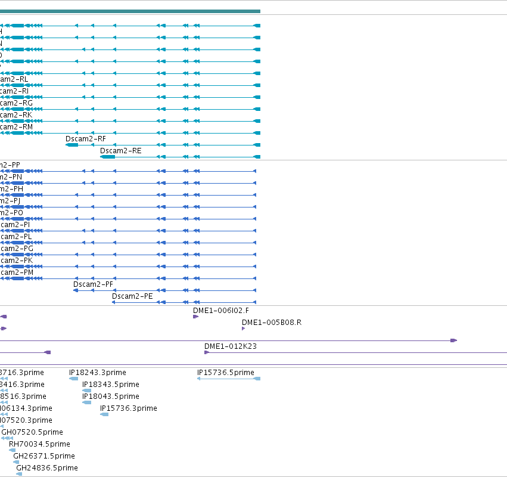Click the DME1-006I02.F feature label

point(221,311)
